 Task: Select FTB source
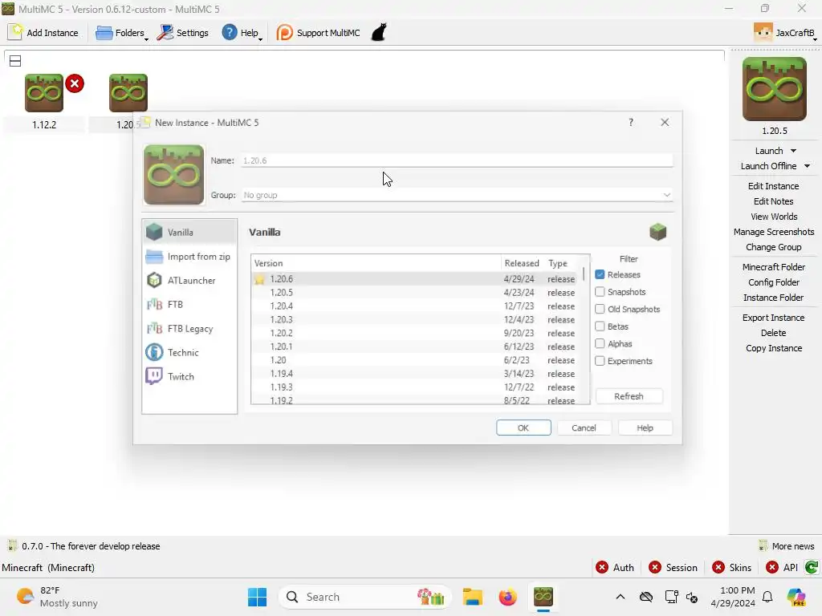[x=189, y=304]
